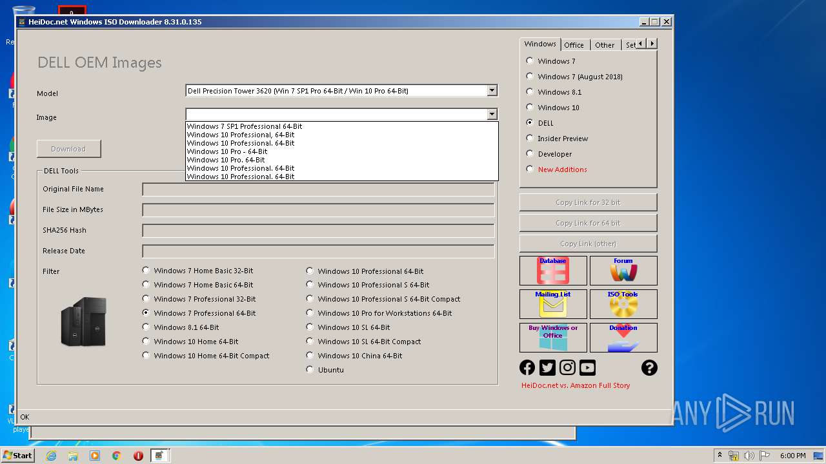Viewport: 826px width, 464px height.
Task: Open the ISO Tools disc icon
Action: (x=623, y=304)
